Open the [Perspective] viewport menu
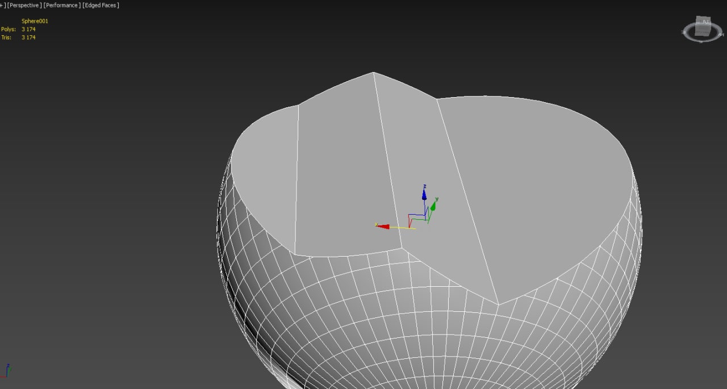 tap(24, 5)
